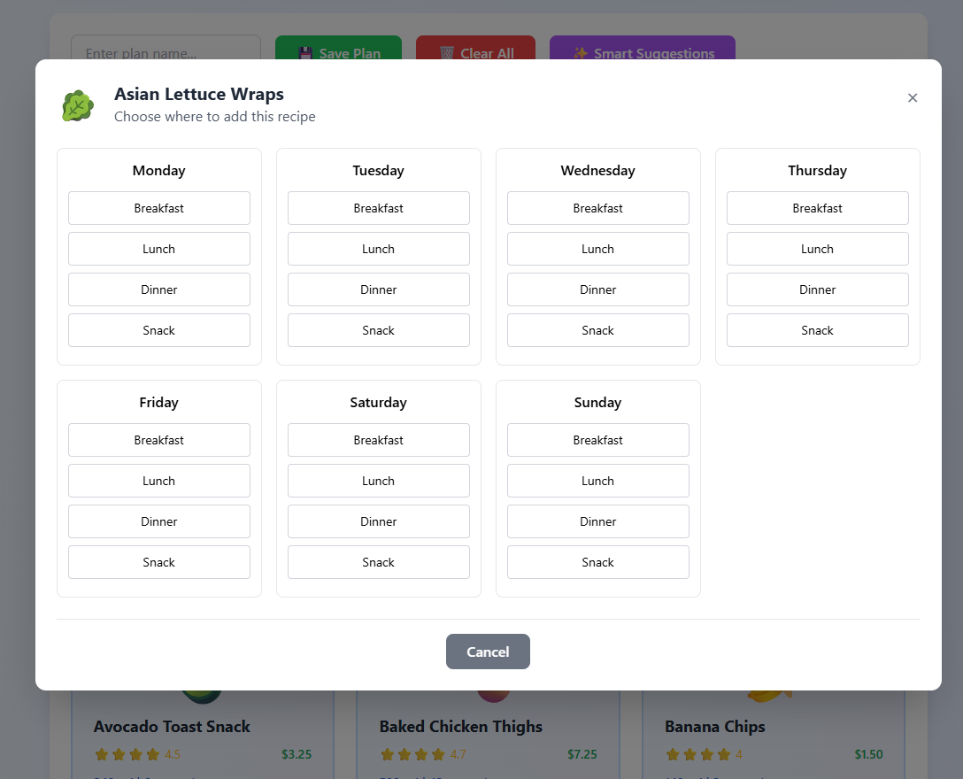Click 'Choose where to add this recipe' subtitle
Screen dimensions: 963x779
tap(215, 117)
